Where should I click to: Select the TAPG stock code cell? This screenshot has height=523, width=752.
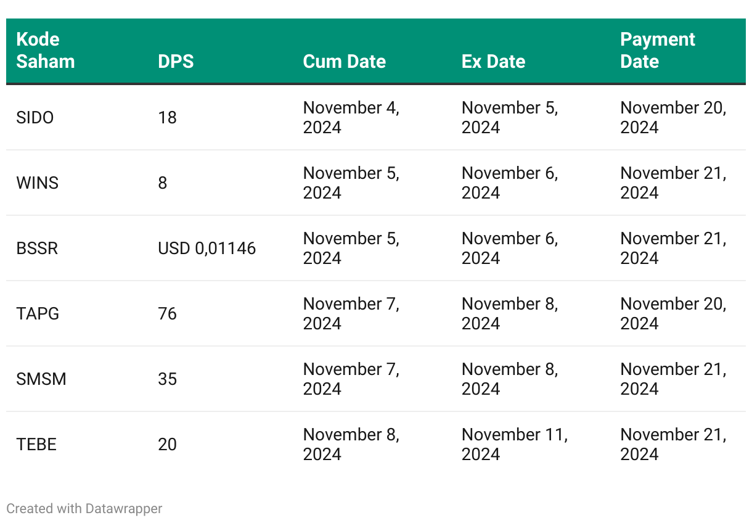click(38, 313)
